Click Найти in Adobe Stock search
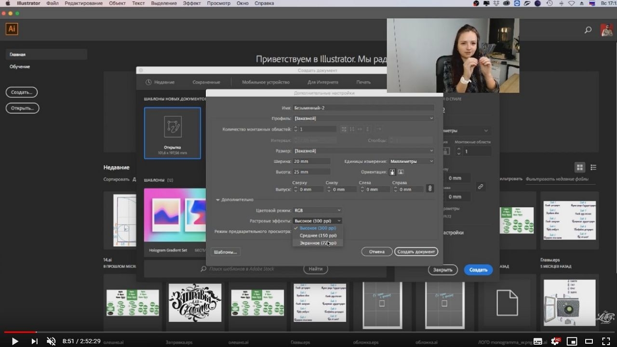Image resolution: width=617 pixels, height=347 pixels. (x=316, y=269)
